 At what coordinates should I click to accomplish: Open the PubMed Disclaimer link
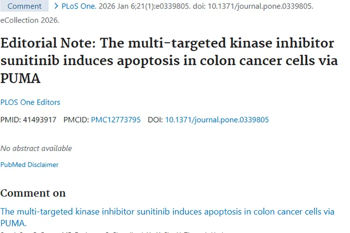[29, 164]
